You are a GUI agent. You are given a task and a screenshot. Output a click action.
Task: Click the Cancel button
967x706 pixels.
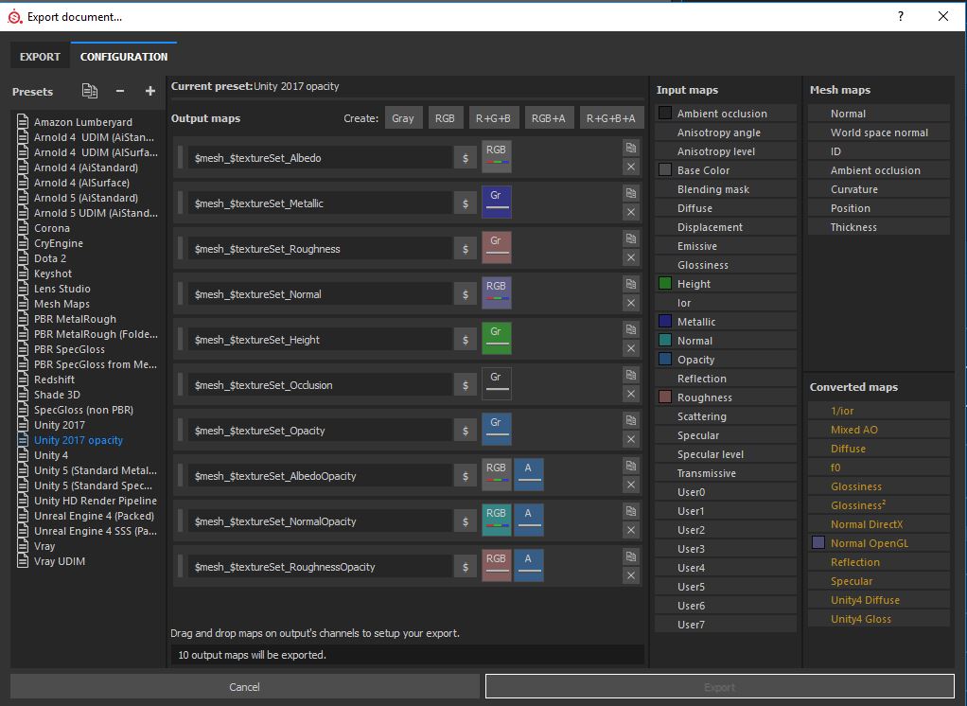pos(245,687)
